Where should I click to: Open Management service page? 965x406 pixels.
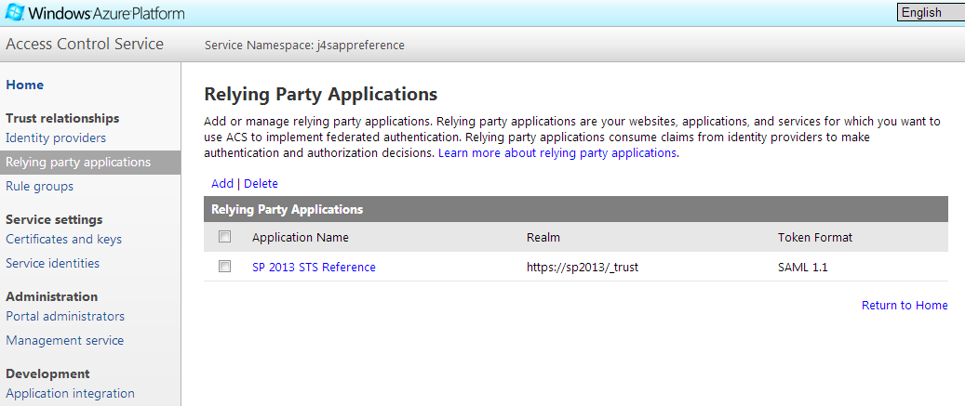[x=64, y=340]
